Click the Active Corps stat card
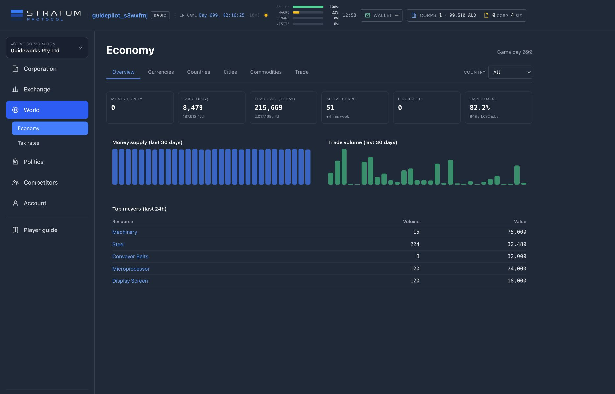The height and width of the screenshot is (394, 615). [355, 108]
